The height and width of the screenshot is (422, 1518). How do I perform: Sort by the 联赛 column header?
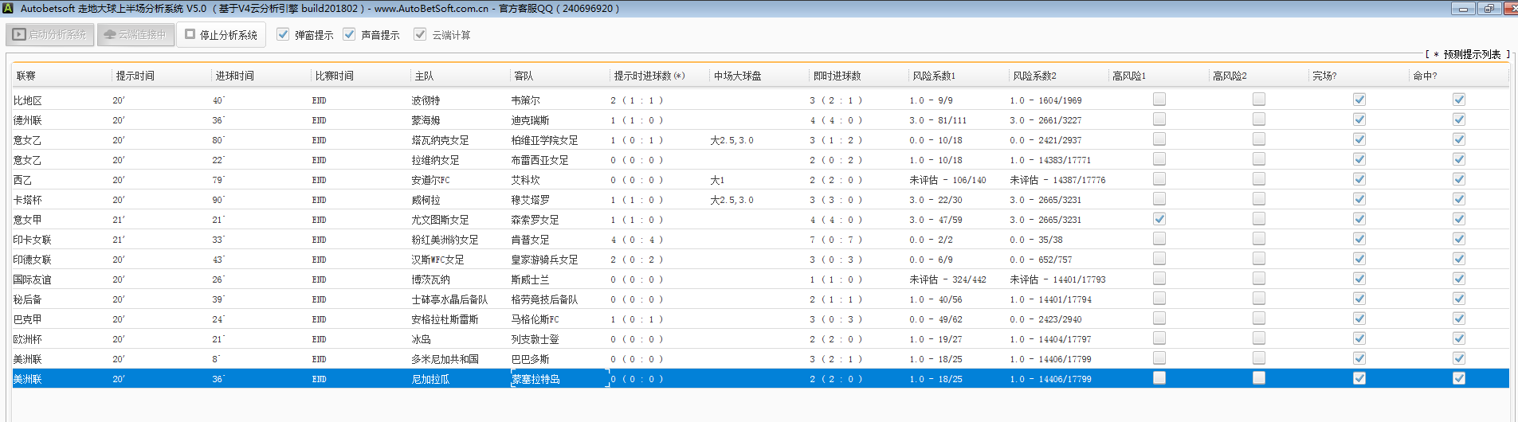click(x=26, y=76)
